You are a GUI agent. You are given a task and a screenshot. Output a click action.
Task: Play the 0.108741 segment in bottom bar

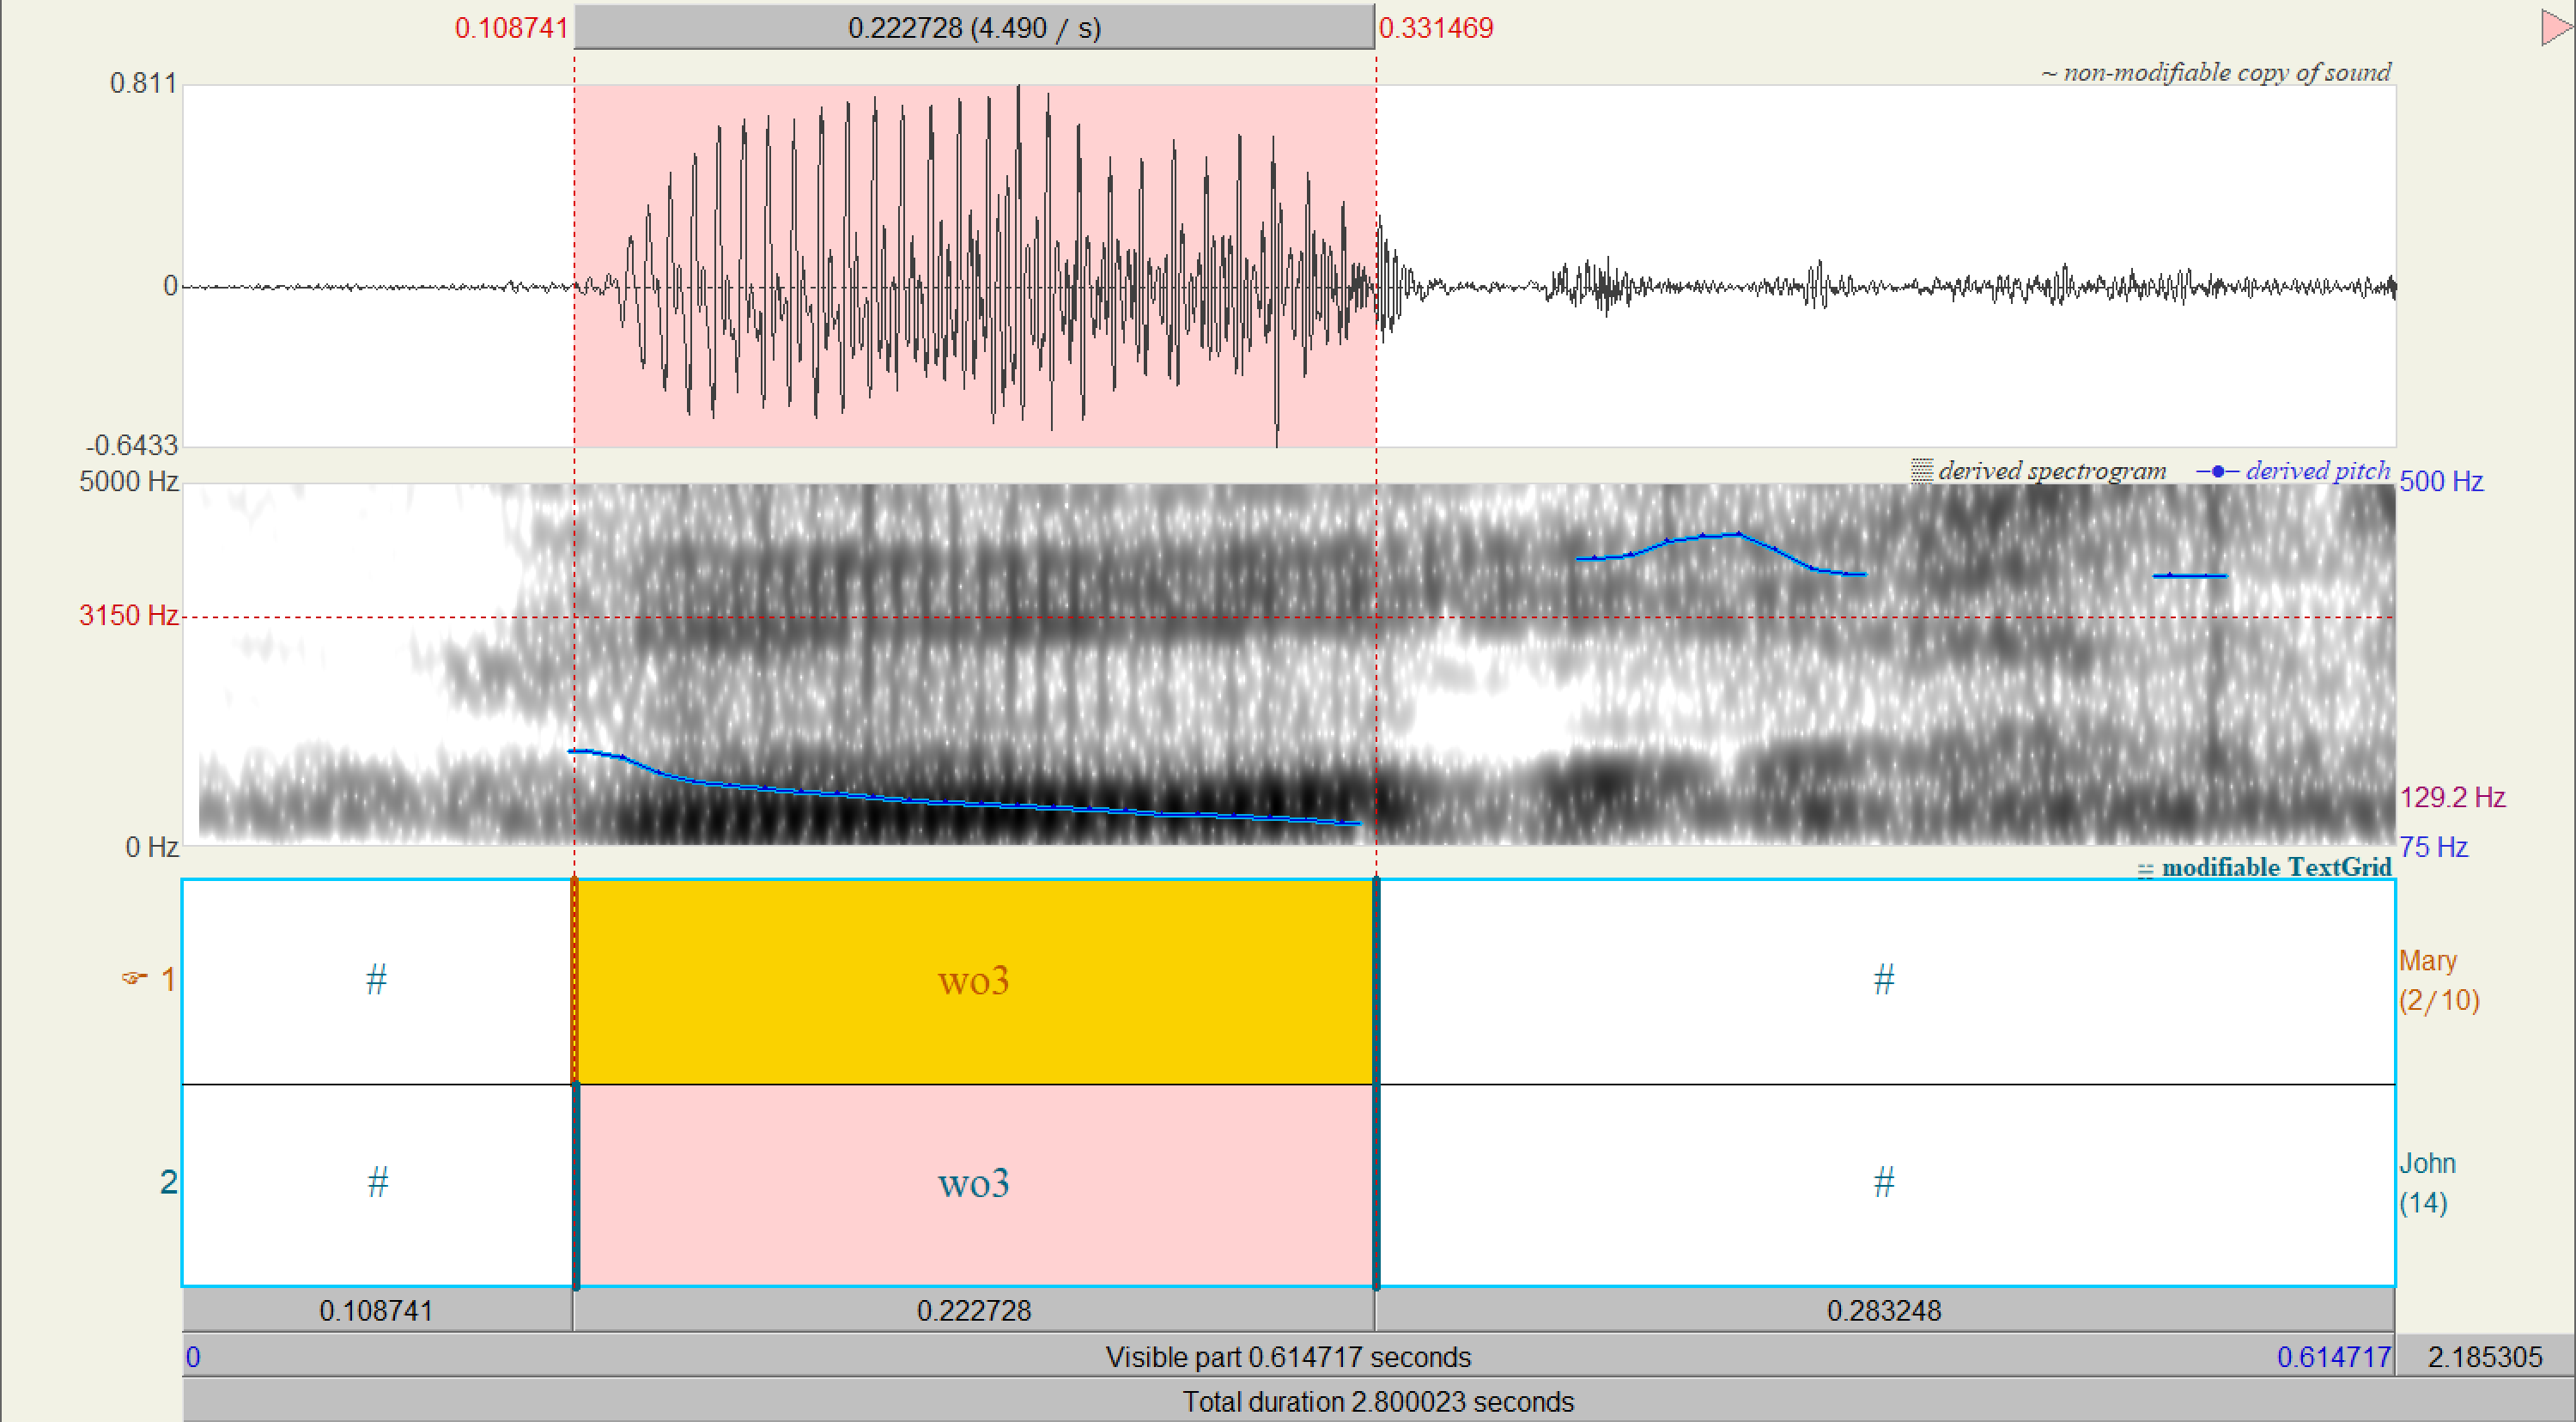click(376, 1310)
